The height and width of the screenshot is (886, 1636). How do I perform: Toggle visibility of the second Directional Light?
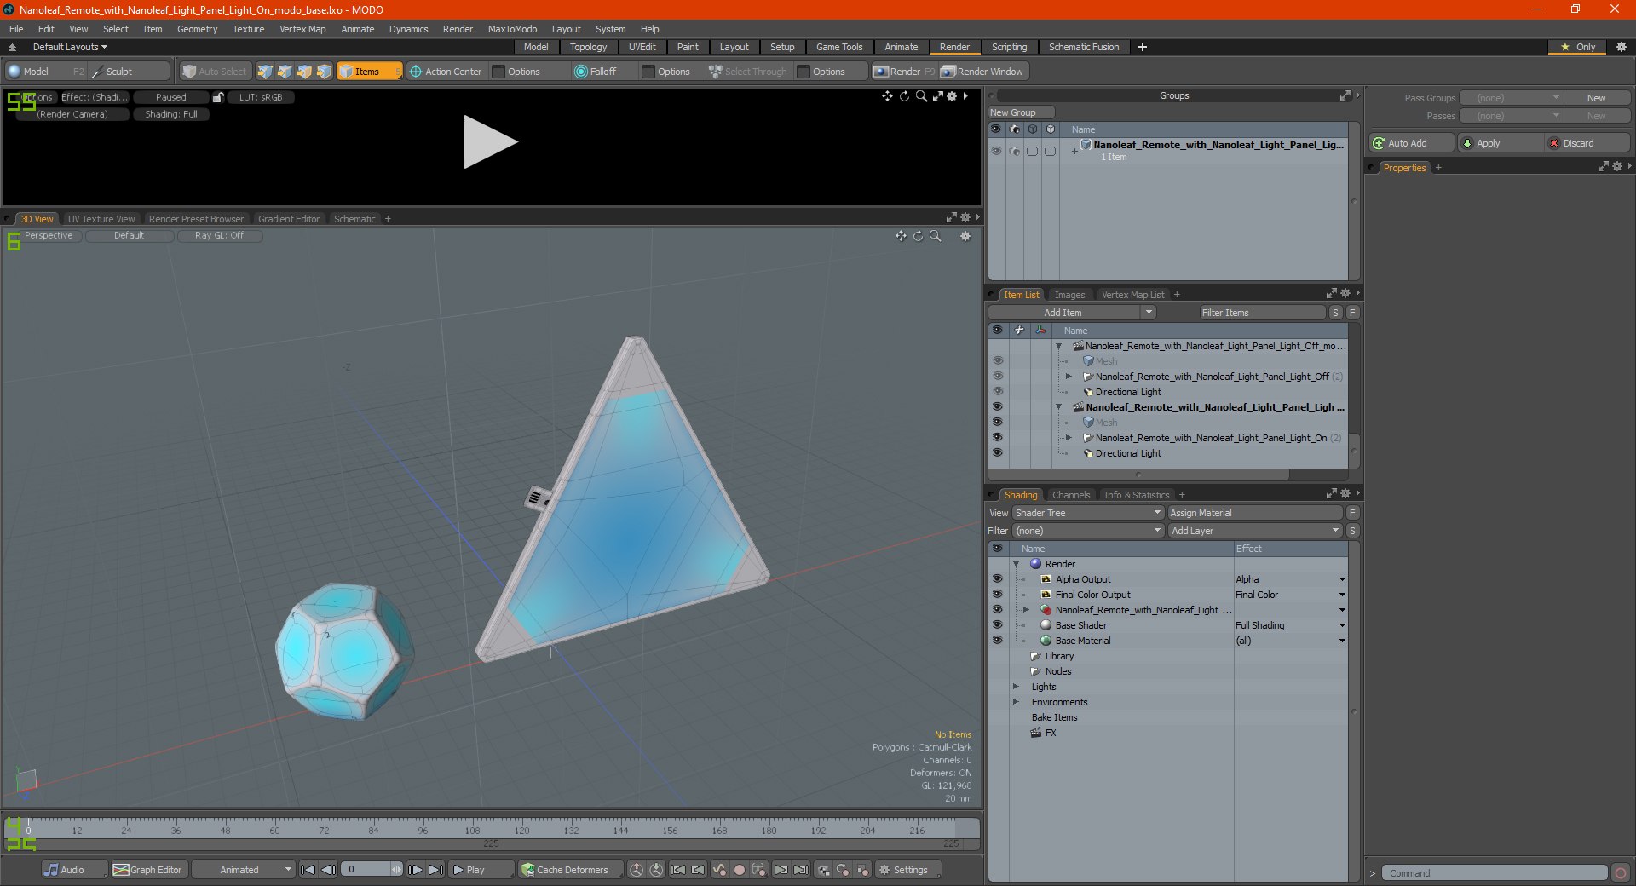click(998, 453)
